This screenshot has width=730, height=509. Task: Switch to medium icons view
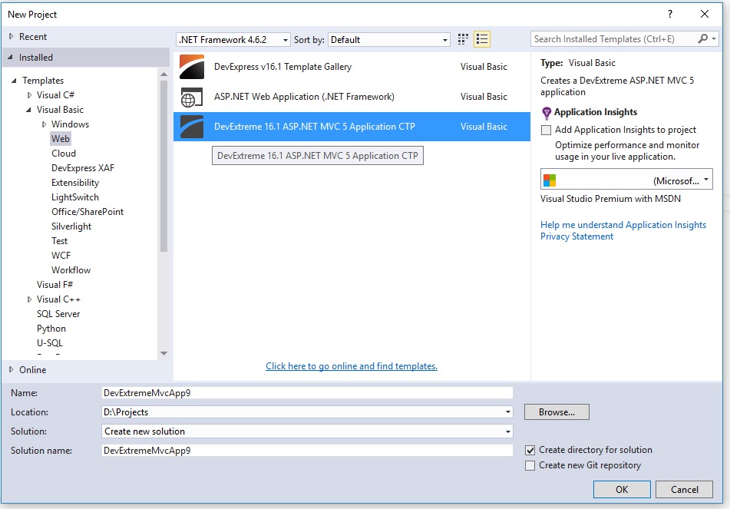pyautogui.click(x=463, y=39)
